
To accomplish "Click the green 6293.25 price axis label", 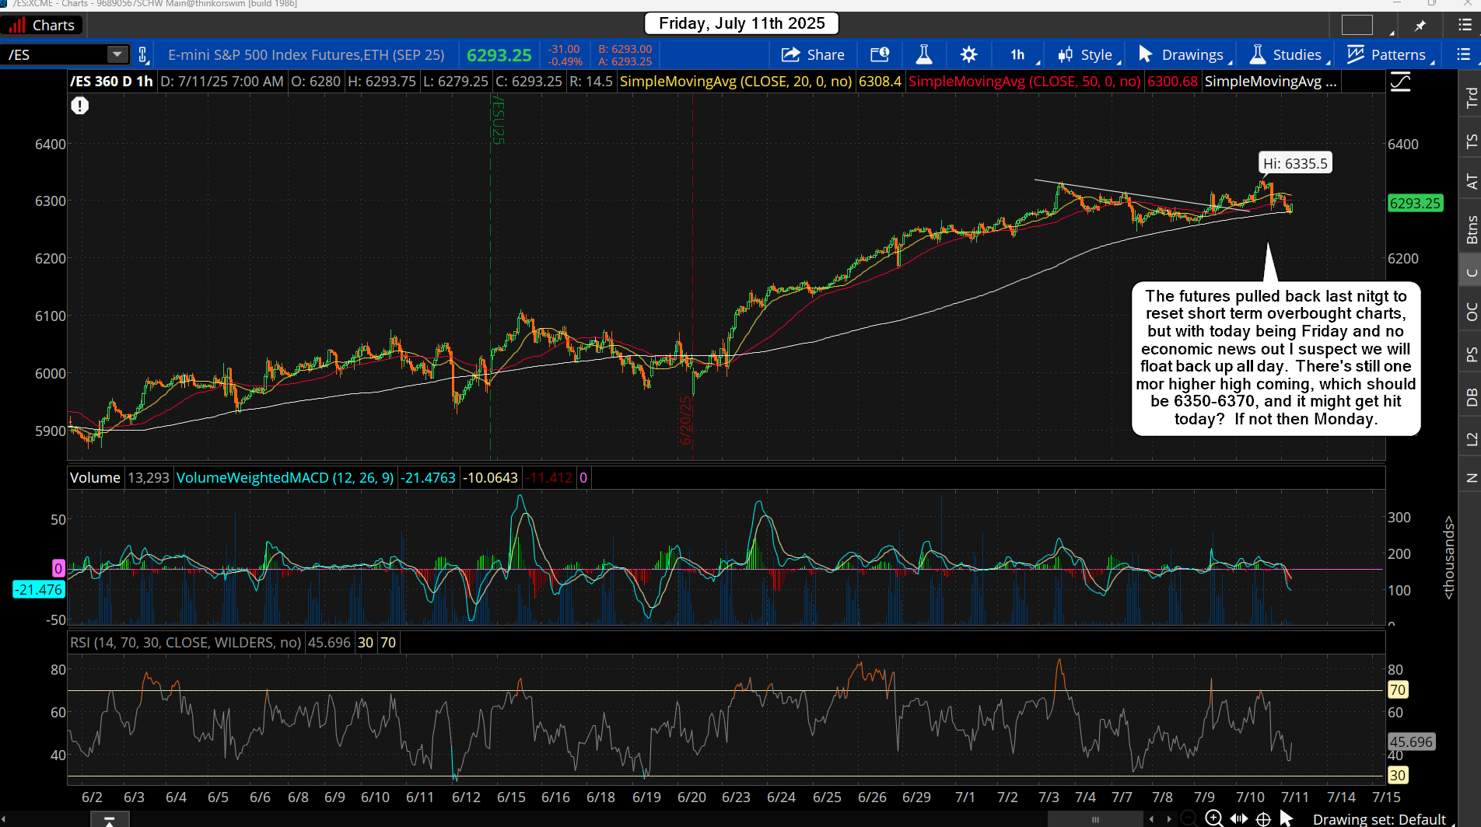I will tap(1415, 204).
